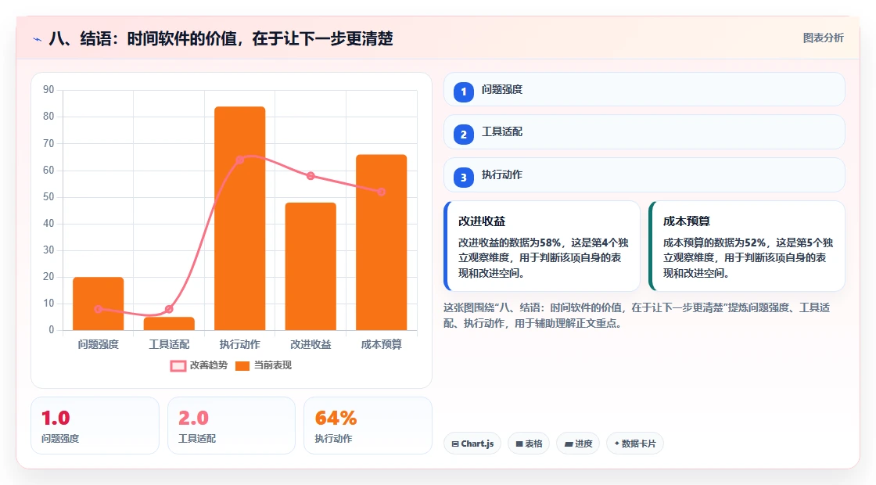Click the page title 八、结语 heading
Viewport: 876px width, 485px height.
click(x=221, y=38)
